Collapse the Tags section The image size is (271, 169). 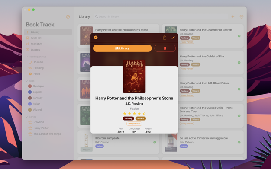click(x=26, y=81)
